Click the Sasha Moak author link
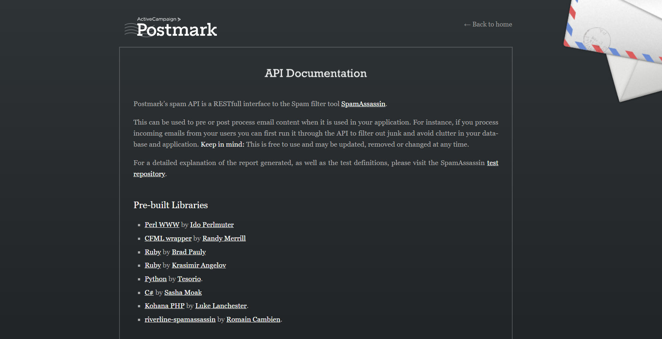 [183, 293]
